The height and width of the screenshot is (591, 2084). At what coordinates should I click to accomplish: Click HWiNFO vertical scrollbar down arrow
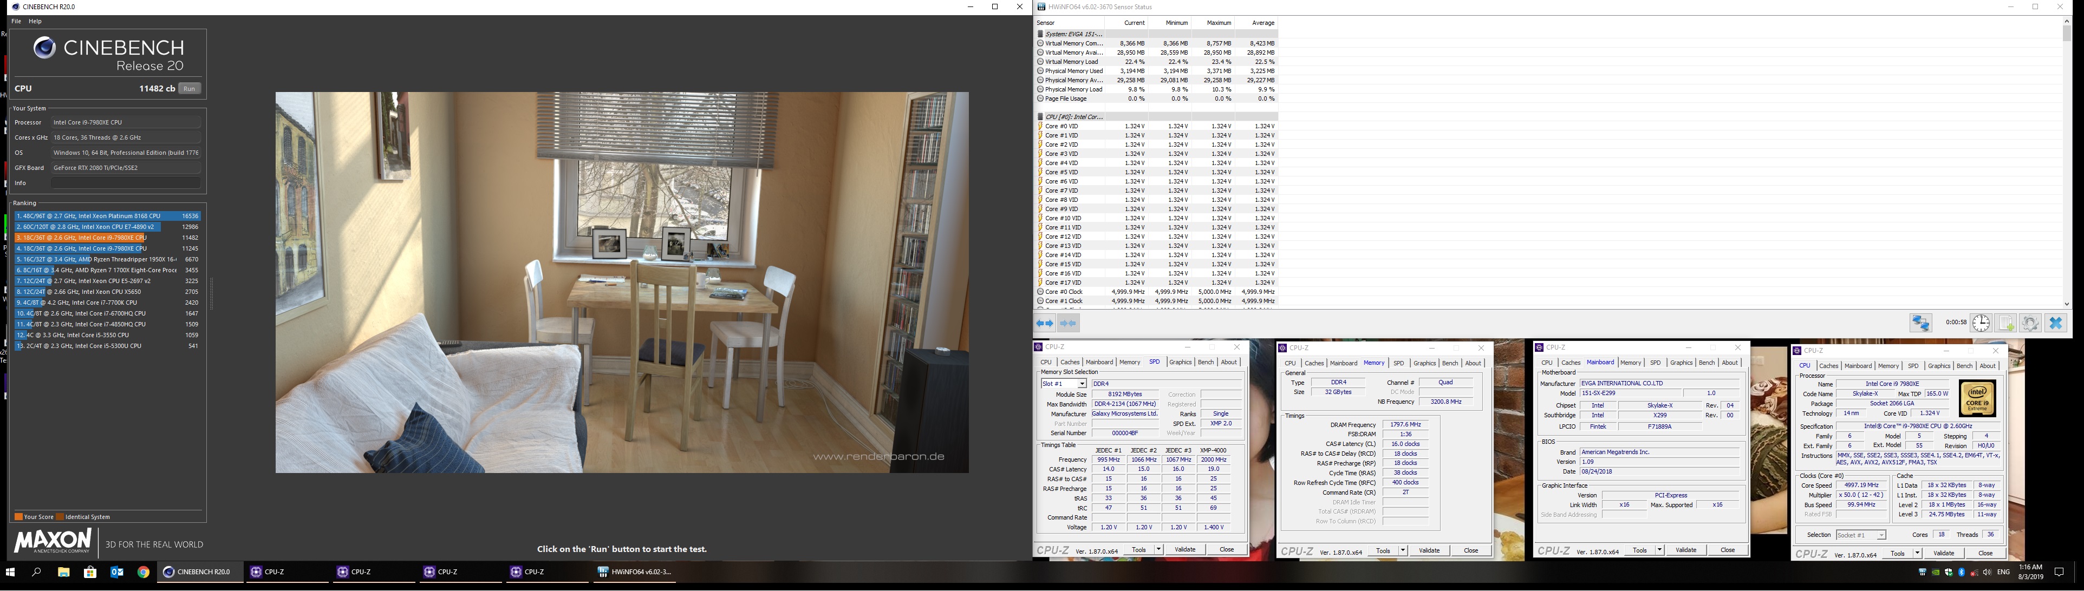tap(2067, 304)
